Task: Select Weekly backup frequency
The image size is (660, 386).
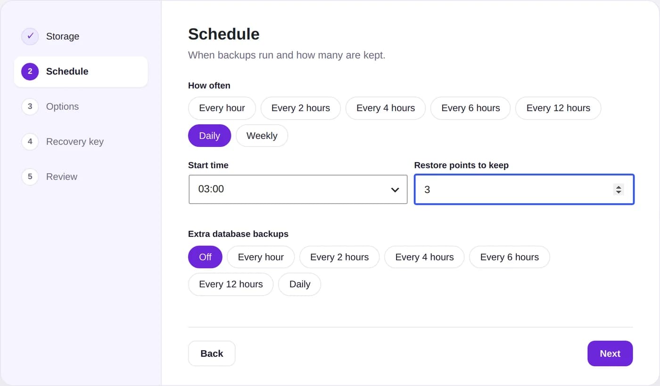Action: pos(262,136)
